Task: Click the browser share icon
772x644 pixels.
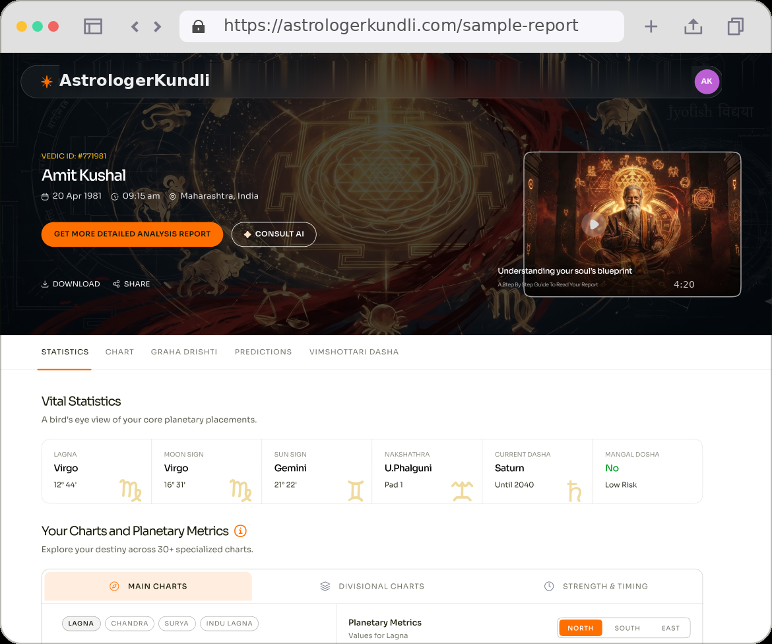Action: coord(693,26)
